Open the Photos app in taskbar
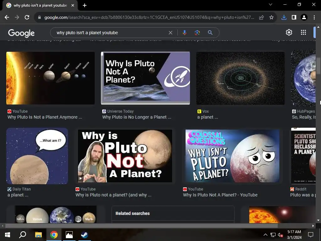 69,235
